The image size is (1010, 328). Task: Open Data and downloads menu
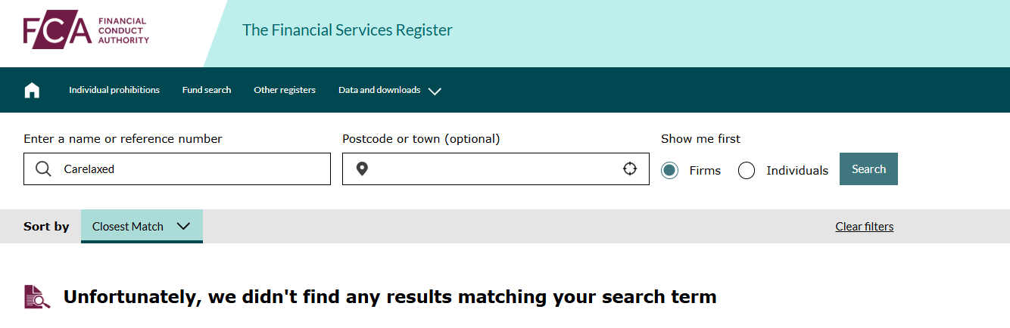tap(379, 90)
